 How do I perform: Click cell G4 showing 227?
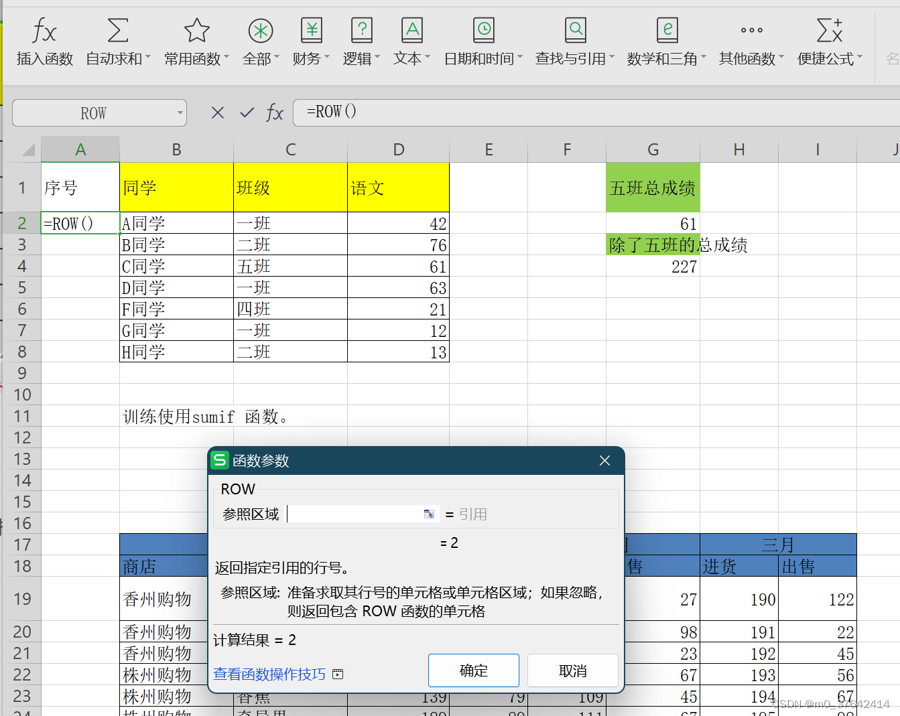click(x=653, y=266)
